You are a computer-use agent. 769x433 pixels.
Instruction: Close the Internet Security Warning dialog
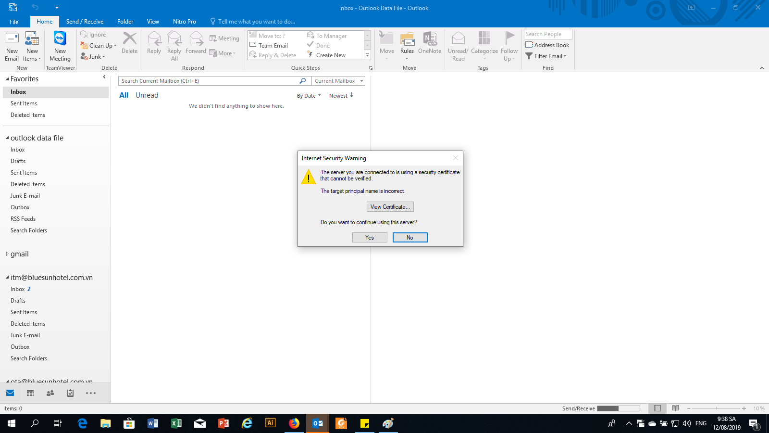(456, 158)
